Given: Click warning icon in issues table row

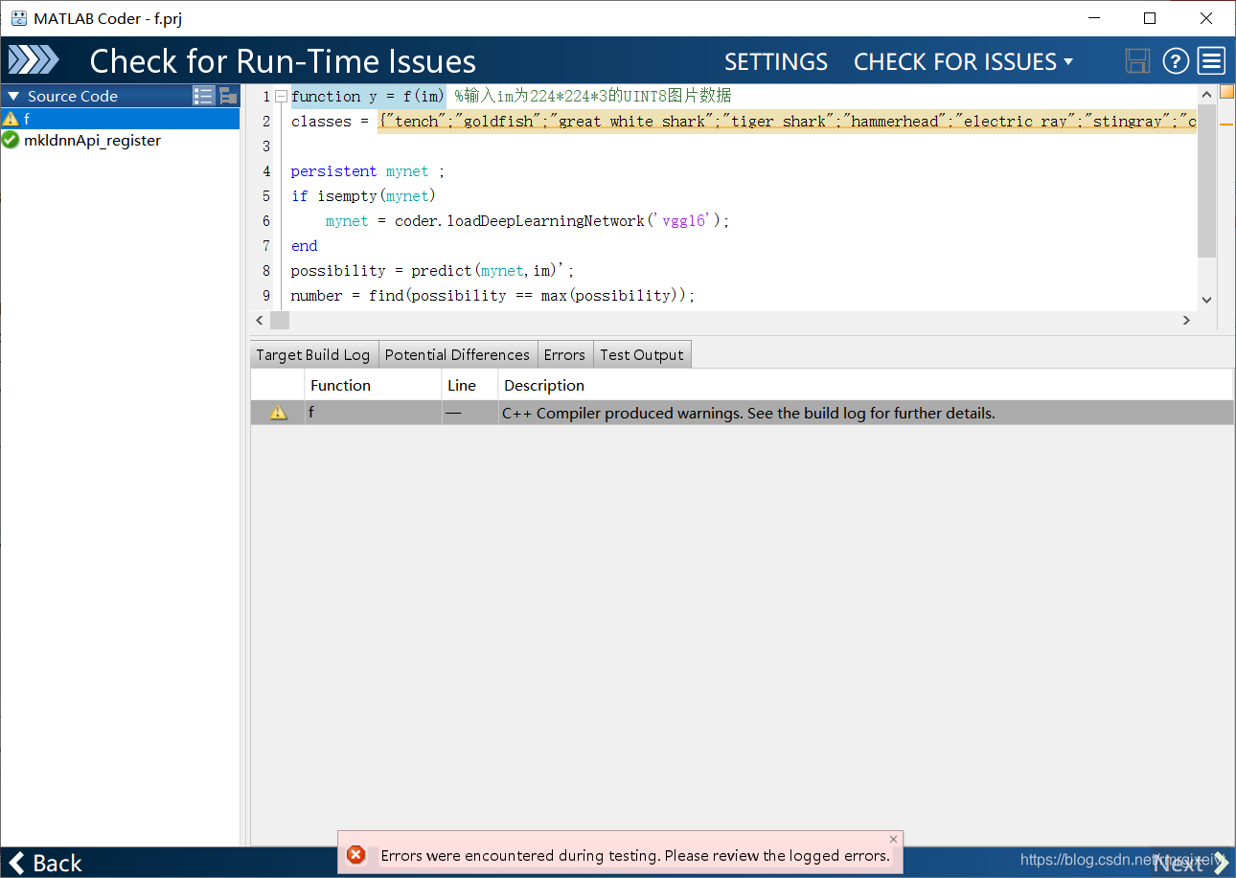Looking at the screenshot, I should coord(278,413).
